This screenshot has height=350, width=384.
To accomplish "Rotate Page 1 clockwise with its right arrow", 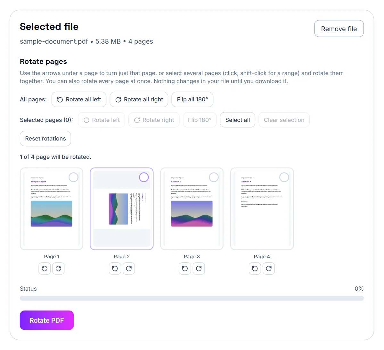I will (58, 268).
